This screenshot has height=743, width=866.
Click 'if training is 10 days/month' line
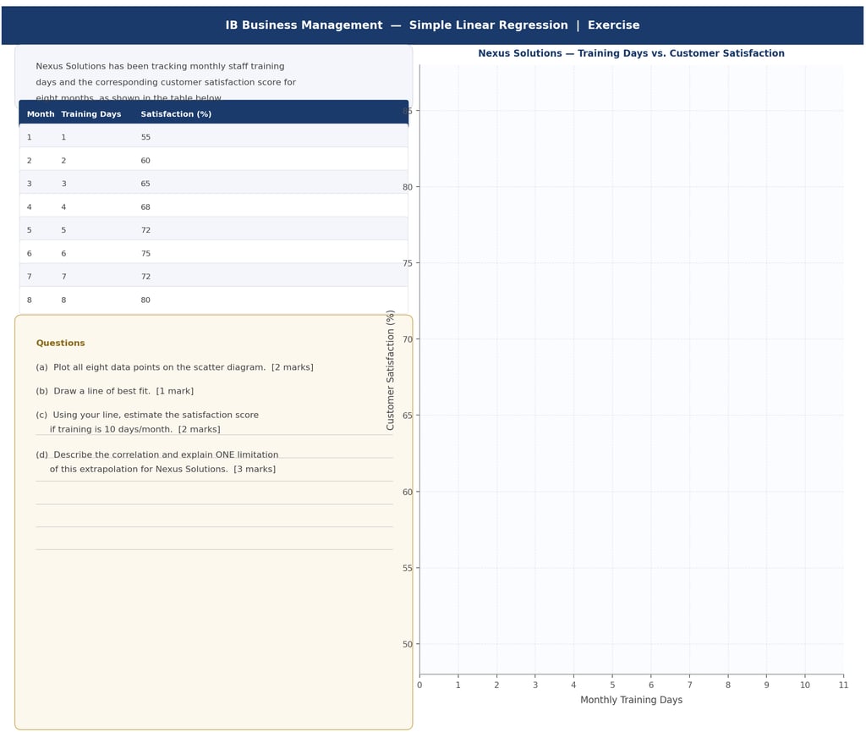click(134, 429)
